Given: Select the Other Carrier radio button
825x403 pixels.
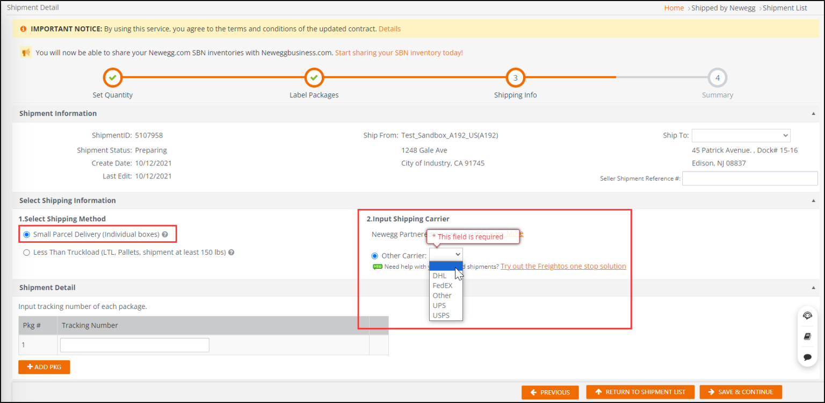Looking at the screenshot, I should click(x=374, y=255).
